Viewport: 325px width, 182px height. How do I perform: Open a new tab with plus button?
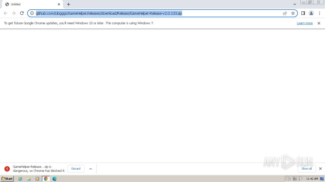tap(69, 4)
